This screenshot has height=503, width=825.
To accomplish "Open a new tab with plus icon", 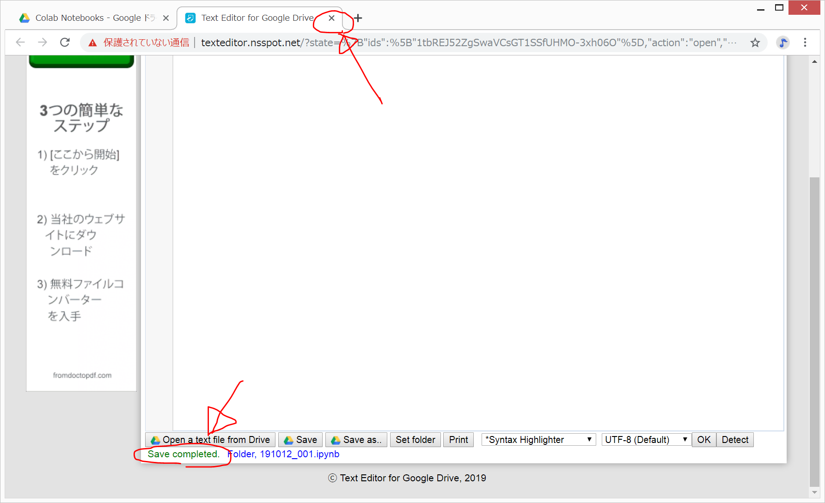I will [x=358, y=18].
